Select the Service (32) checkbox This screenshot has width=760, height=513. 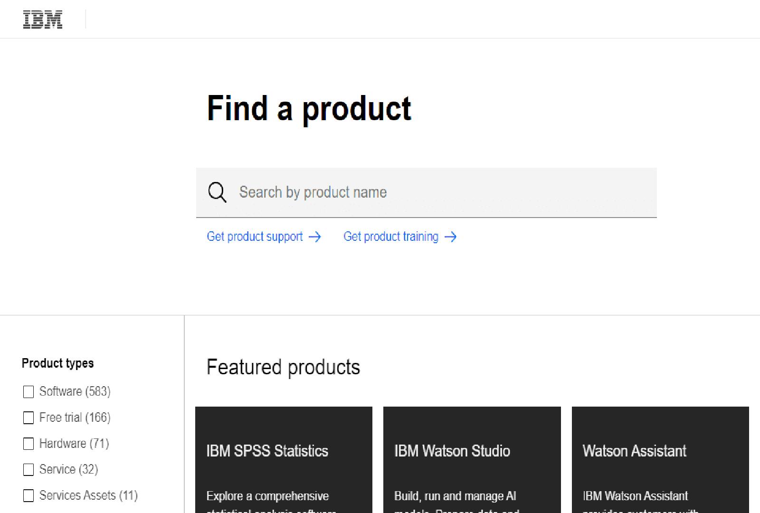(x=28, y=470)
